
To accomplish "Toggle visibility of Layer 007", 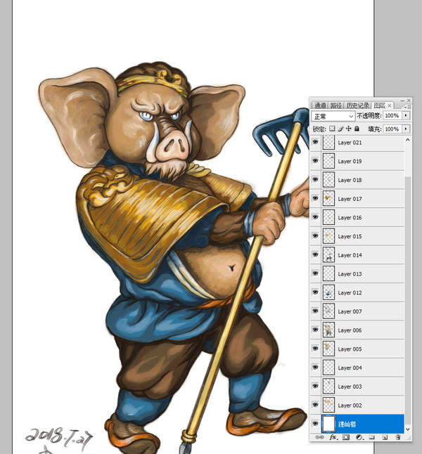I will point(315,311).
